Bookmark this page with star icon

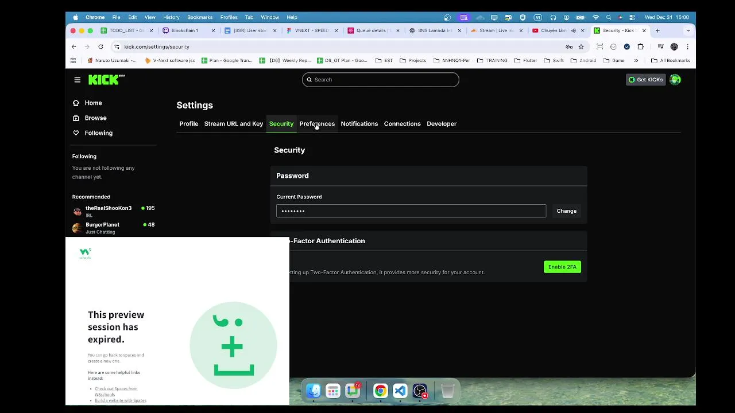click(x=581, y=46)
